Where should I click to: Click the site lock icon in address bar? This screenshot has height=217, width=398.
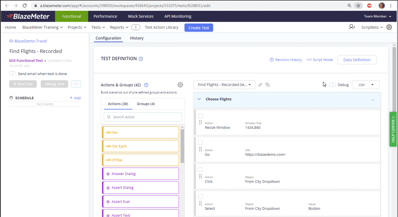pos(36,6)
